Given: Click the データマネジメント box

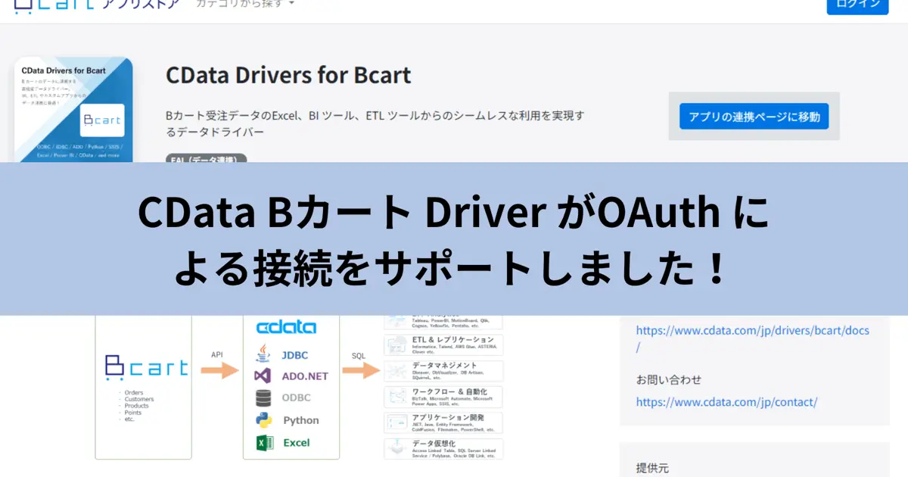Looking at the screenshot, I should click(x=443, y=371).
